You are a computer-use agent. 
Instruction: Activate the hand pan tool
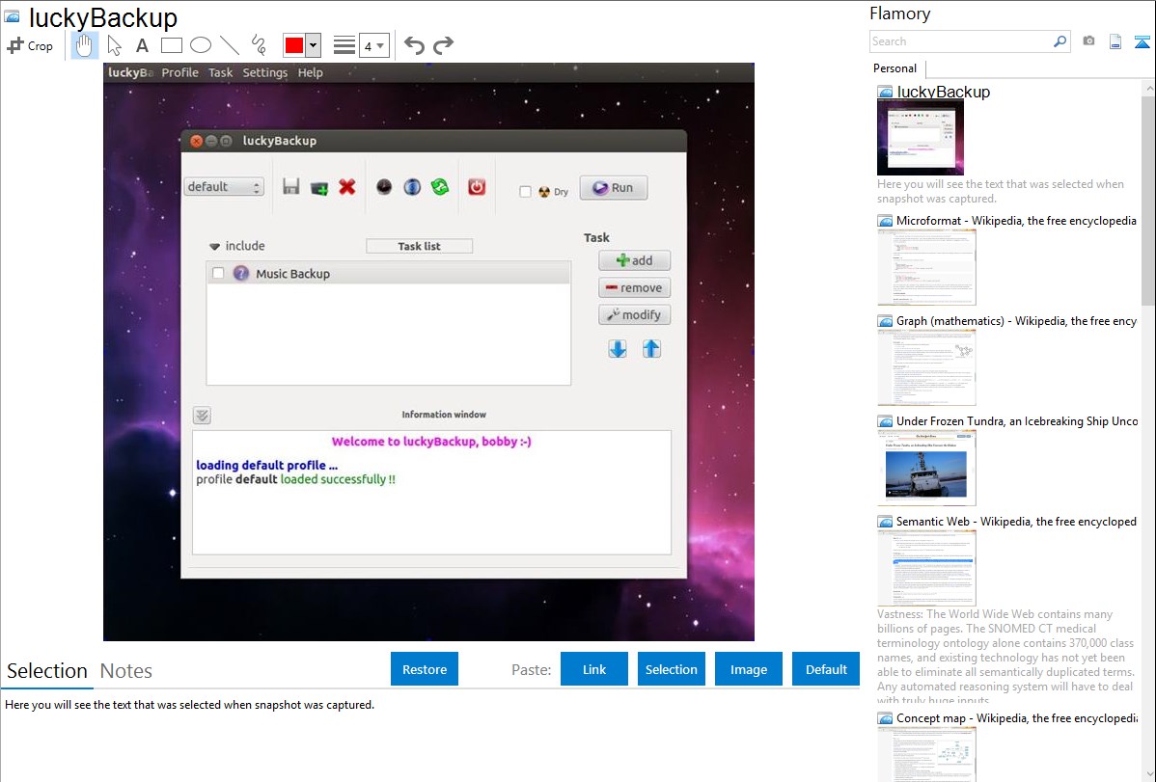(85, 45)
